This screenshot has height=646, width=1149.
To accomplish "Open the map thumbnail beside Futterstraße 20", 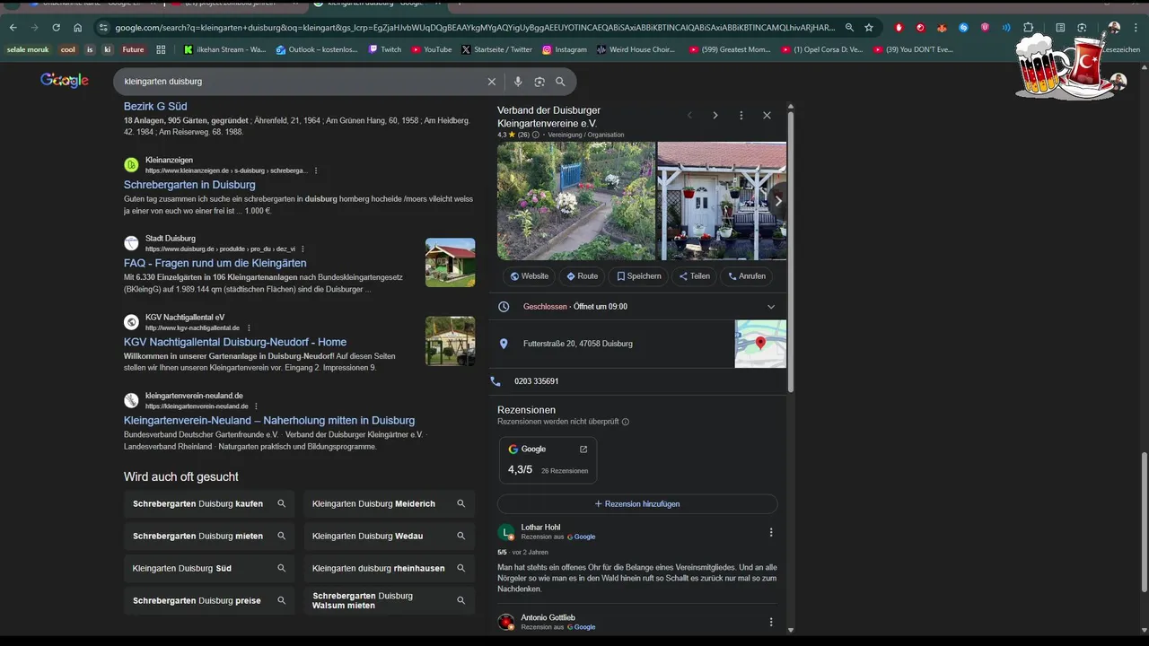I will 760,345.
